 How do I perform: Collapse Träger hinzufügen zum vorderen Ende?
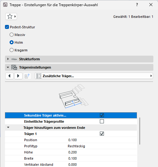coord(8,127)
